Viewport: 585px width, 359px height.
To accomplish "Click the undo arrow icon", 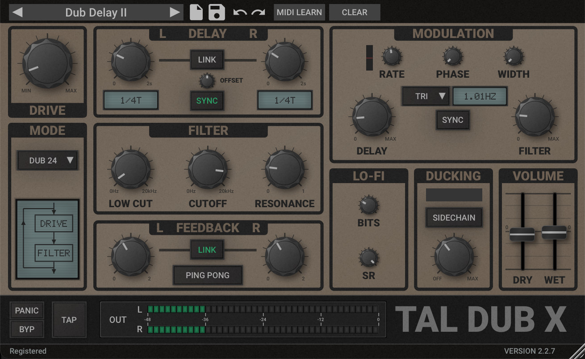I will point(240,12).
